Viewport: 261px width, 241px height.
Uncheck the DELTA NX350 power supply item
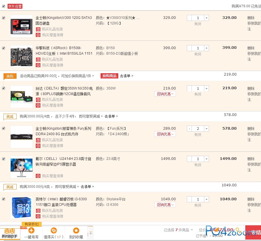tap(3, 88)
